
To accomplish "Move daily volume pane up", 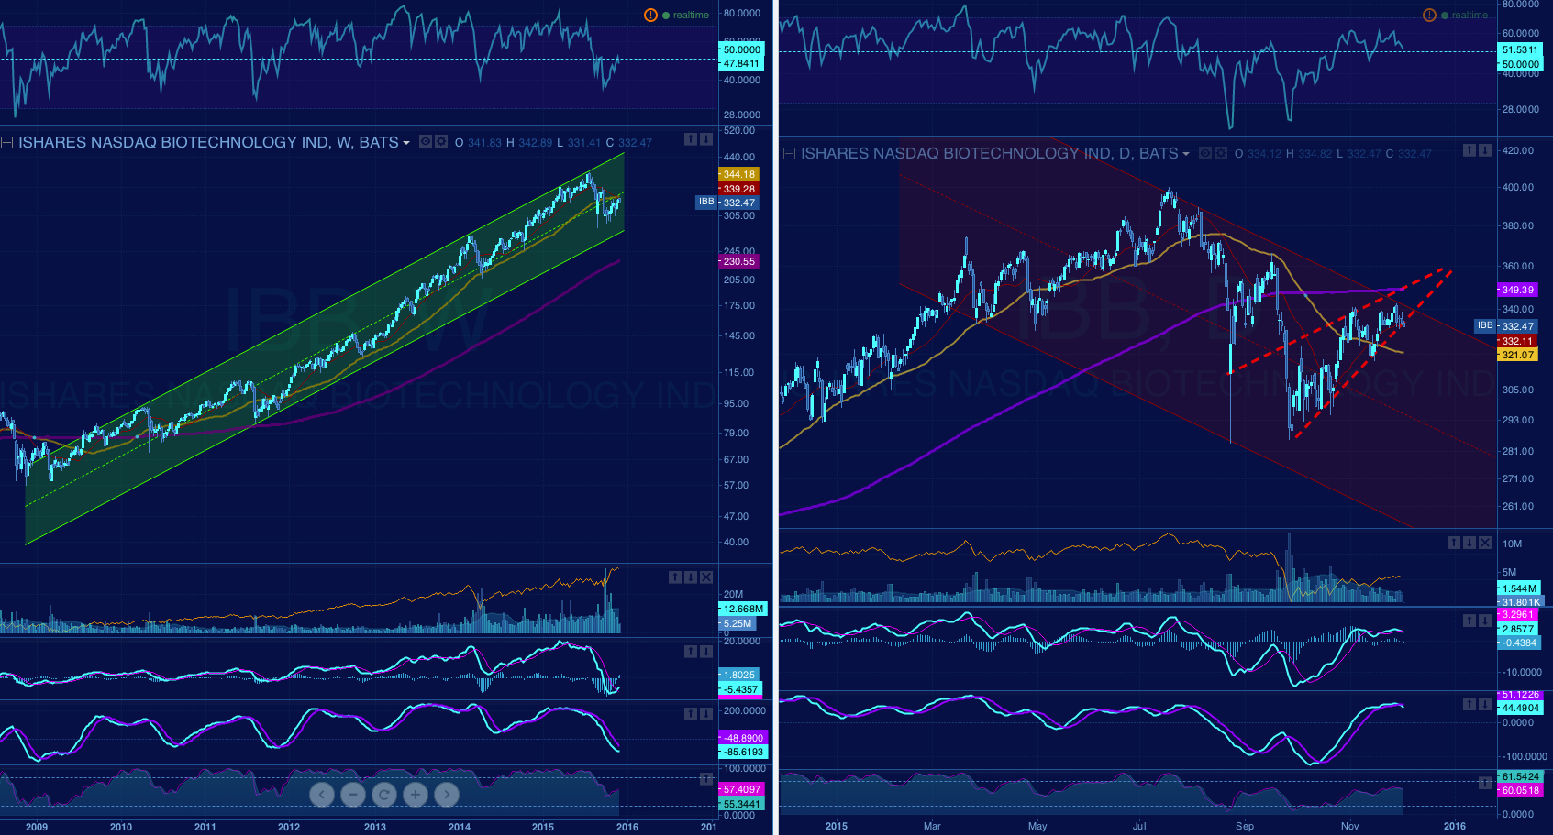I will [x=1454, y=543].
